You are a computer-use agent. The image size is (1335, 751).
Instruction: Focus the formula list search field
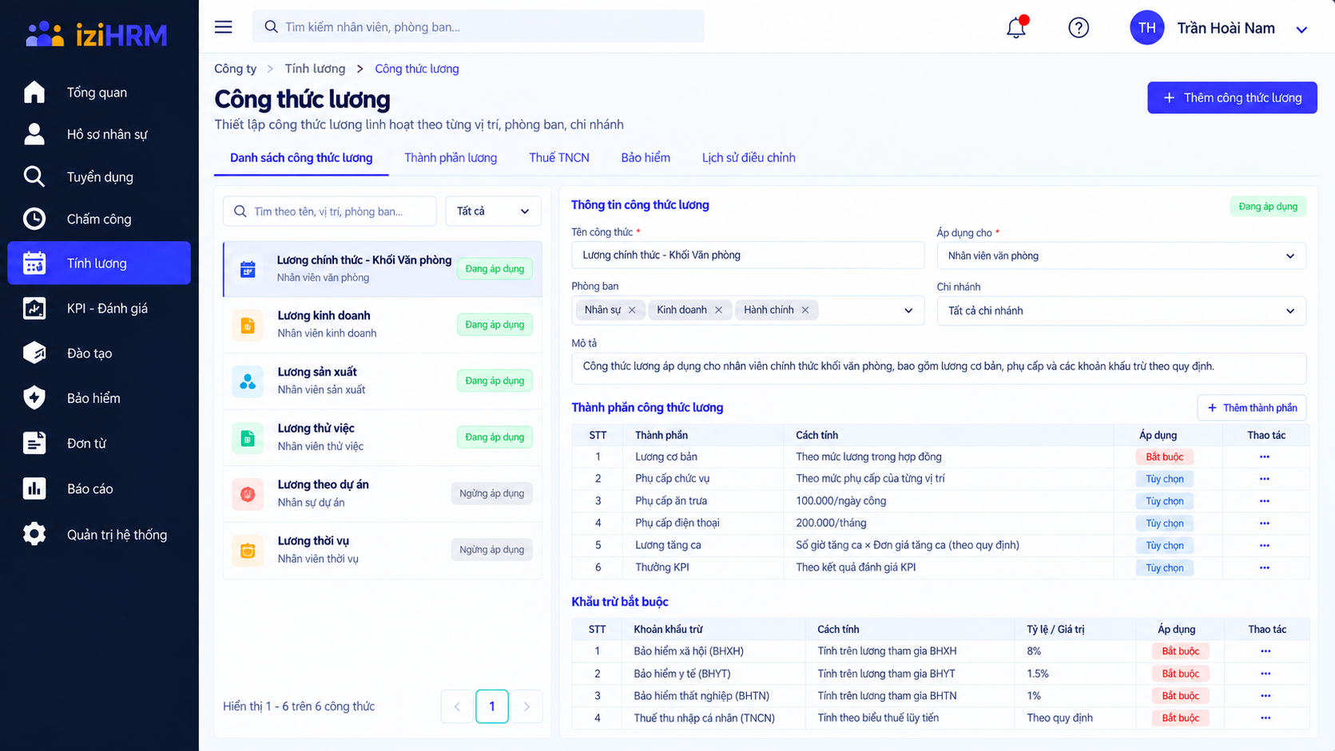(330, 211)
